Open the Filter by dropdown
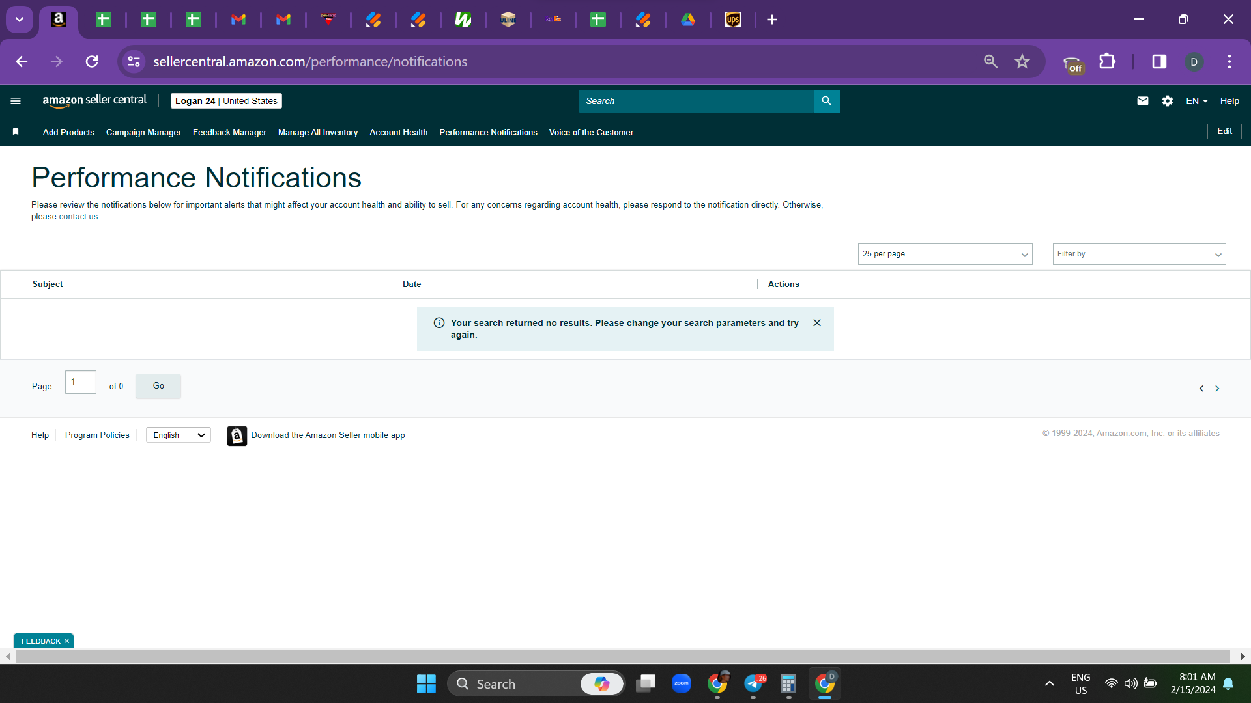 tap(1139, 254)
